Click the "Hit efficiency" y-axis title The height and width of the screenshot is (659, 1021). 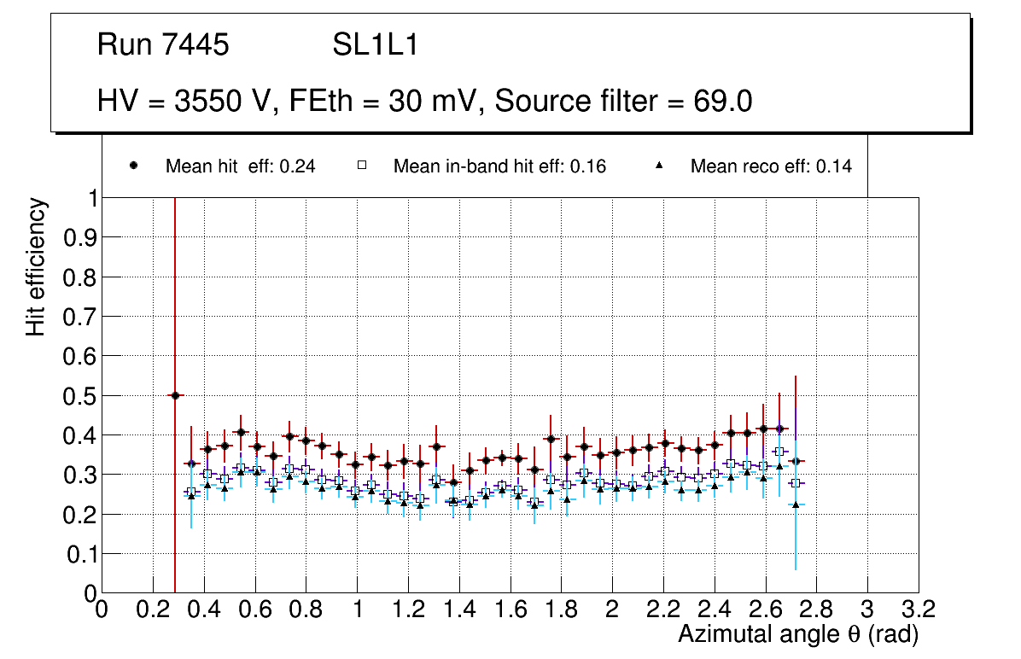[36, 266]
